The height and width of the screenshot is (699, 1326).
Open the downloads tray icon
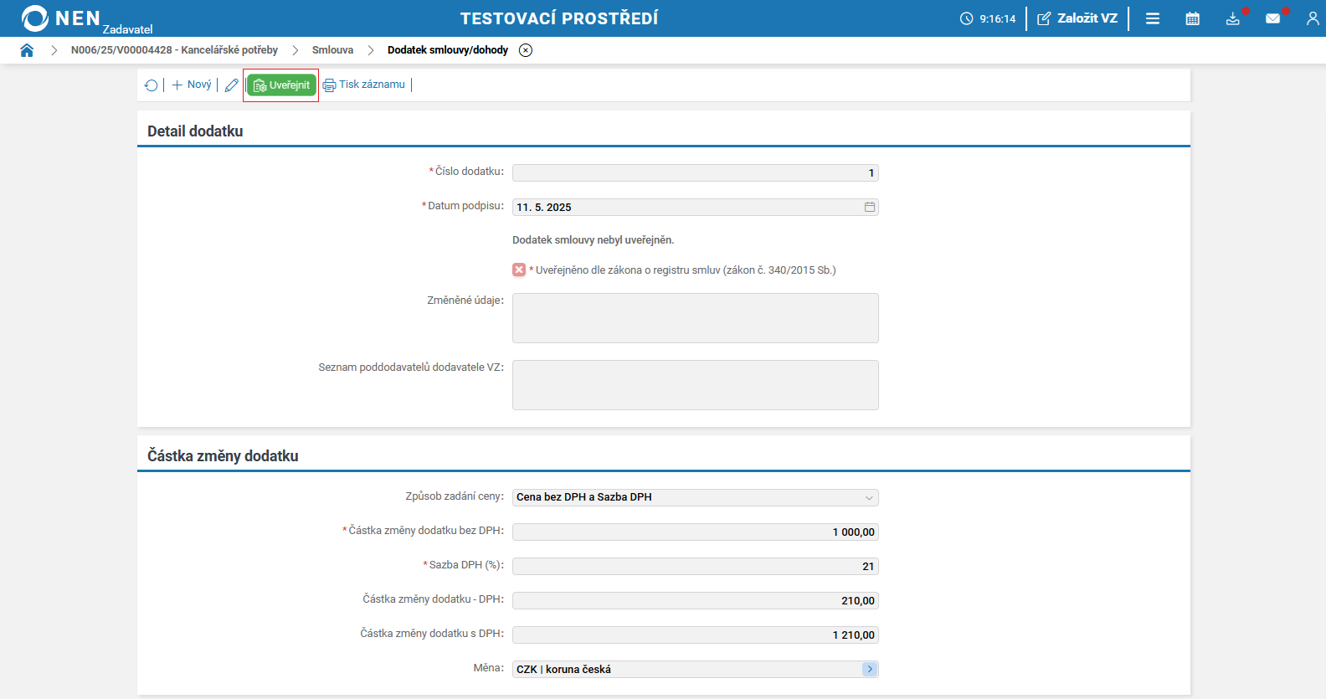coord(1233,18)
